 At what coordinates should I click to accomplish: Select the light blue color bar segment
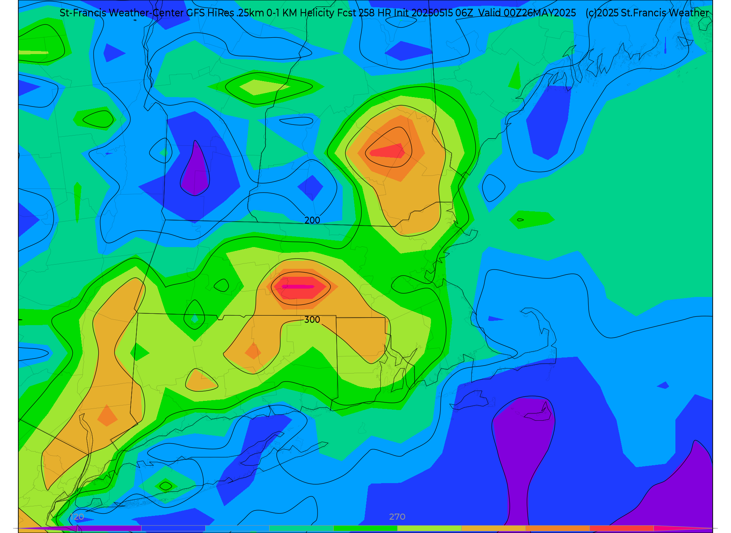(237, 528)
